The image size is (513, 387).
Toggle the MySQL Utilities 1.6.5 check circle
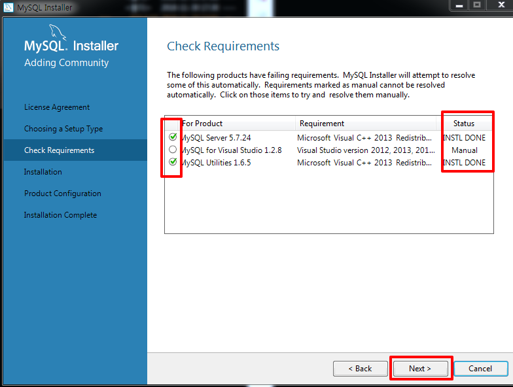[173, 162]
